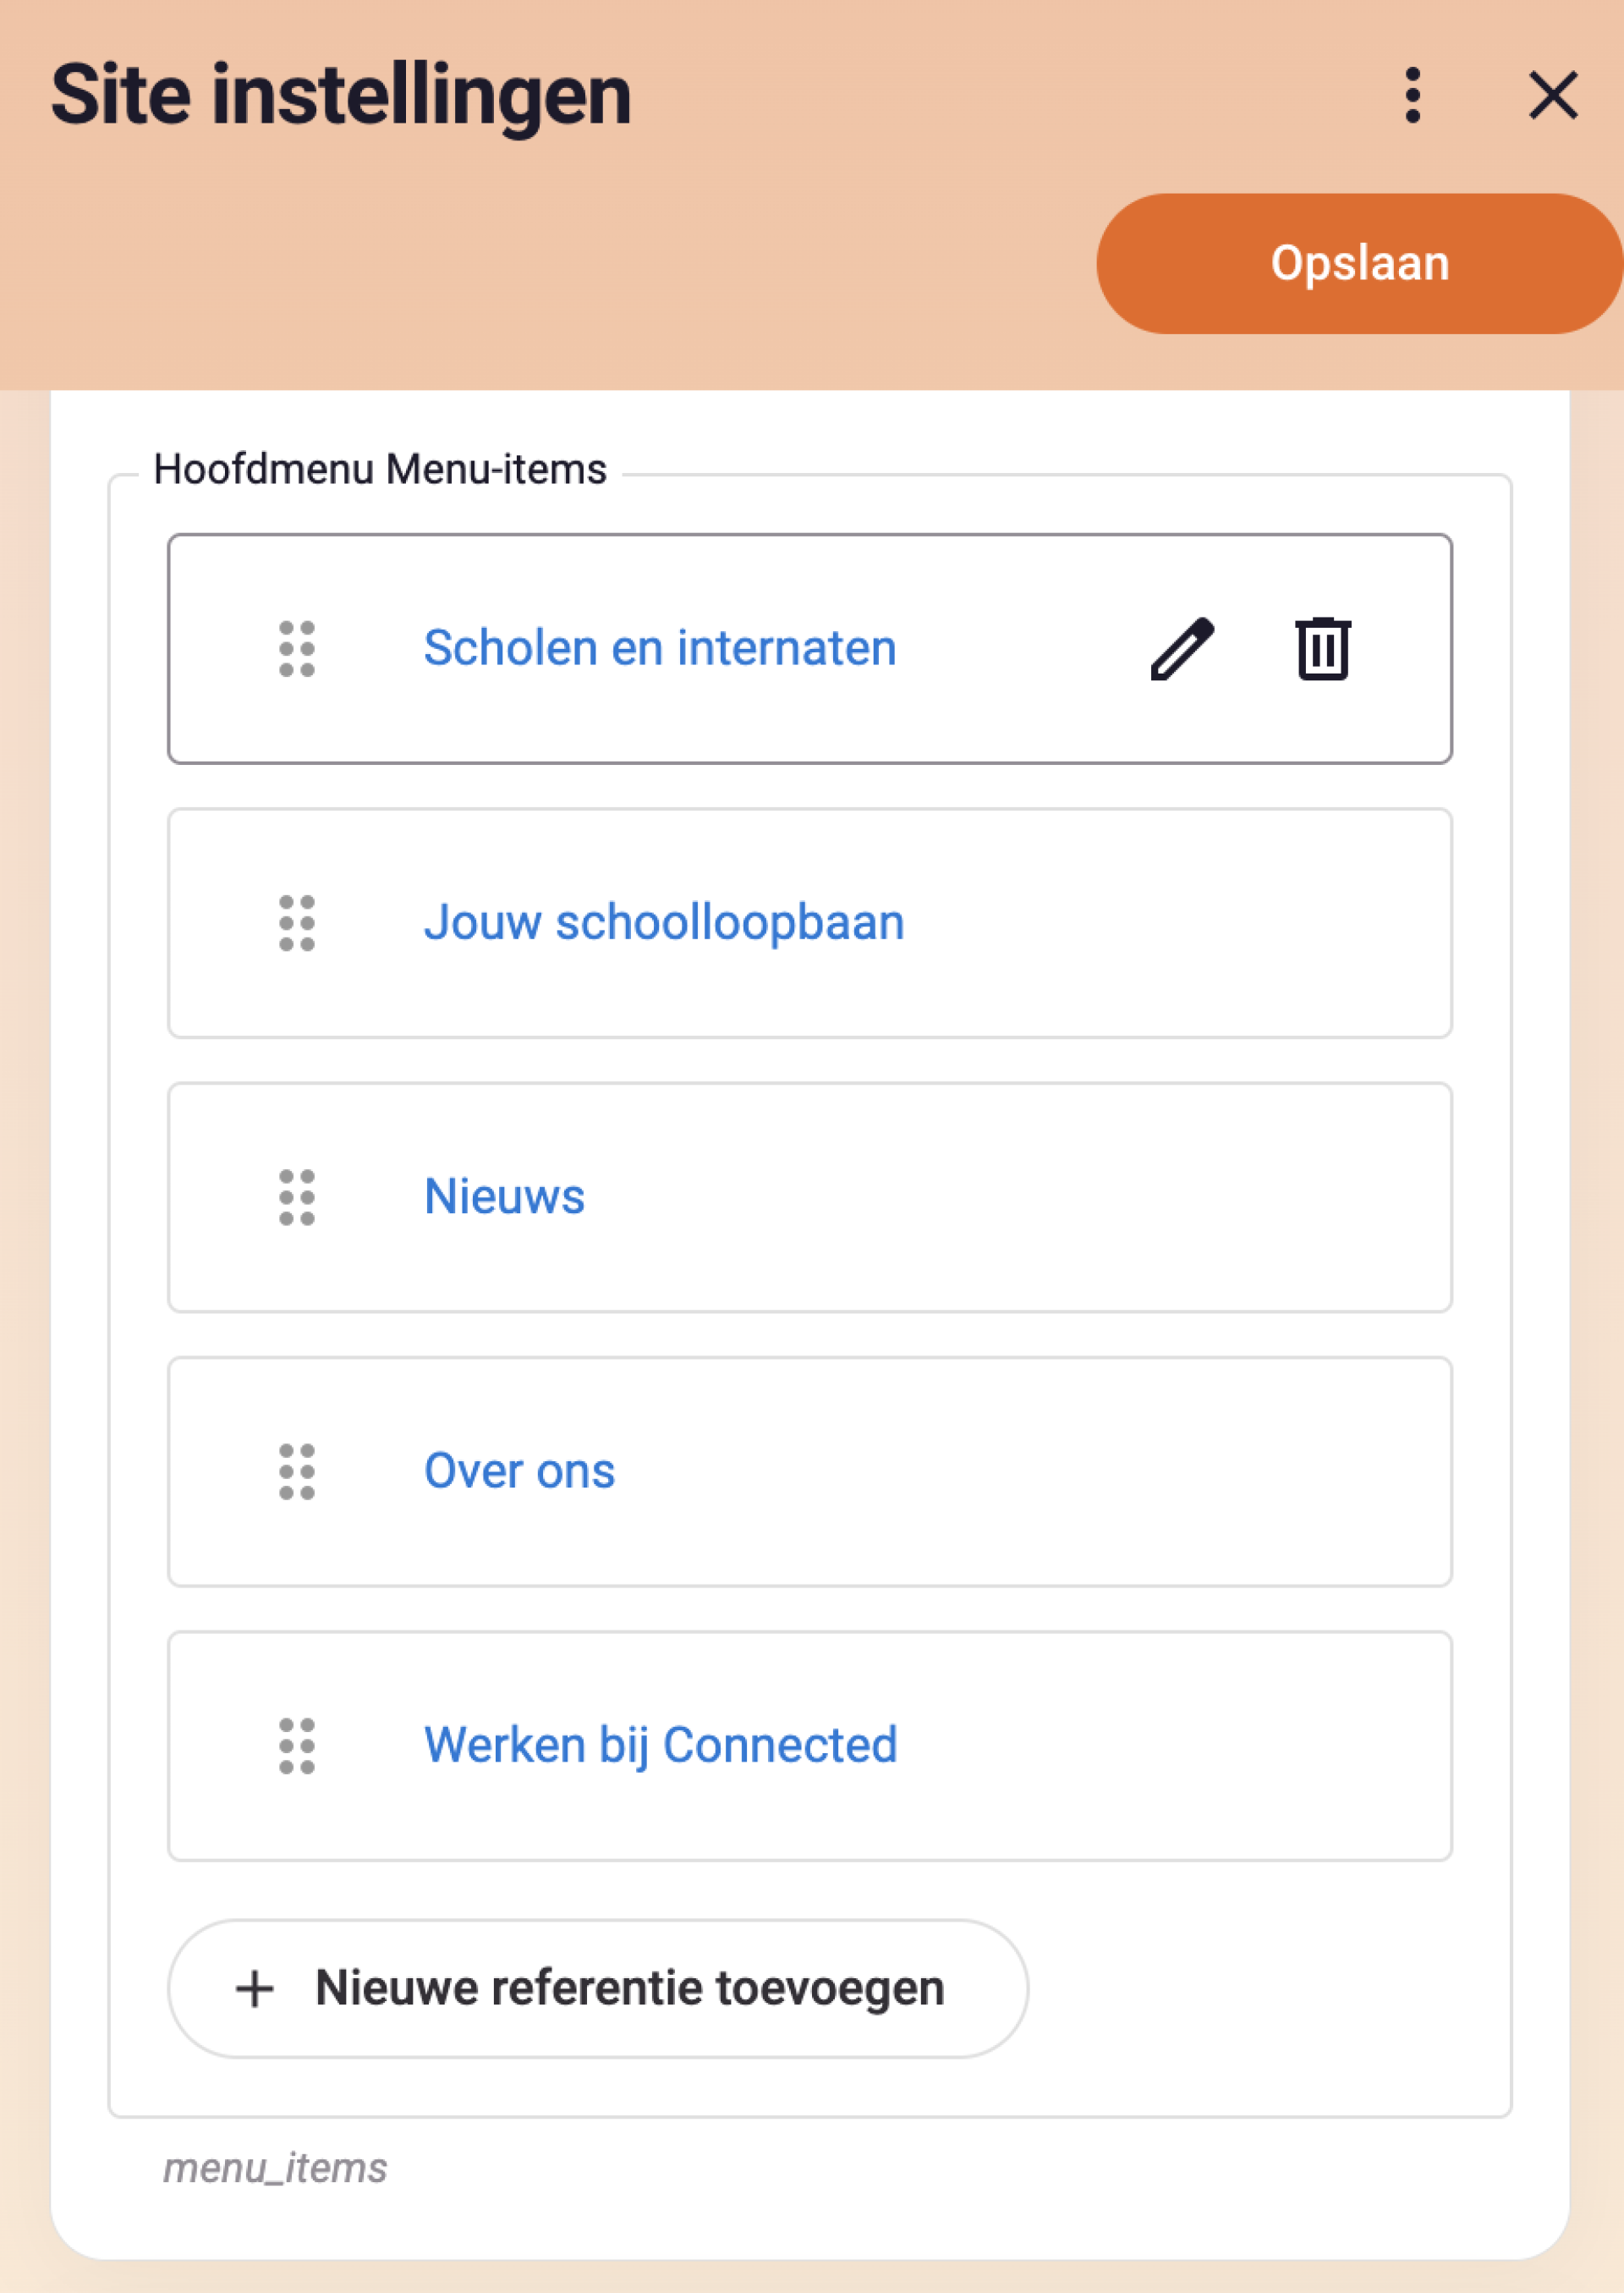Click the drag handle of Over ons
The width and height of the screenshot is (1624, 2293).
click(297, 1471)
